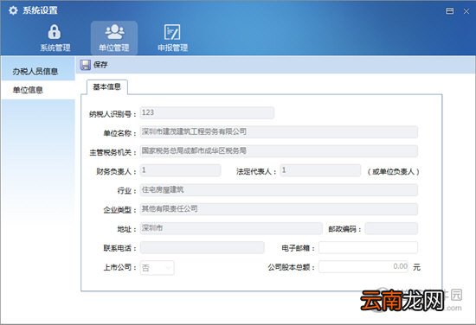Open the 申报管理 edit icon
The image size is (476, 325).
coord(172,32)
